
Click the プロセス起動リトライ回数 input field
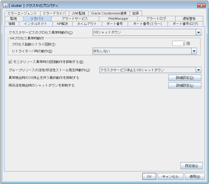click(179, 44)
